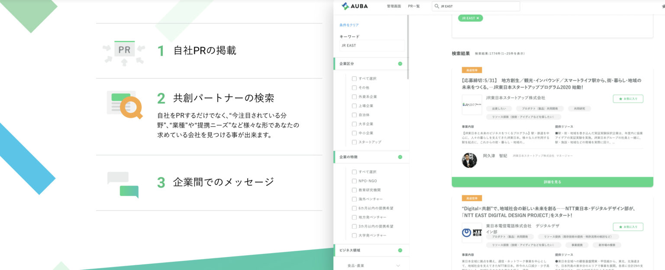Remove the JR EAST filter tag via its × icon

point(478,18)
